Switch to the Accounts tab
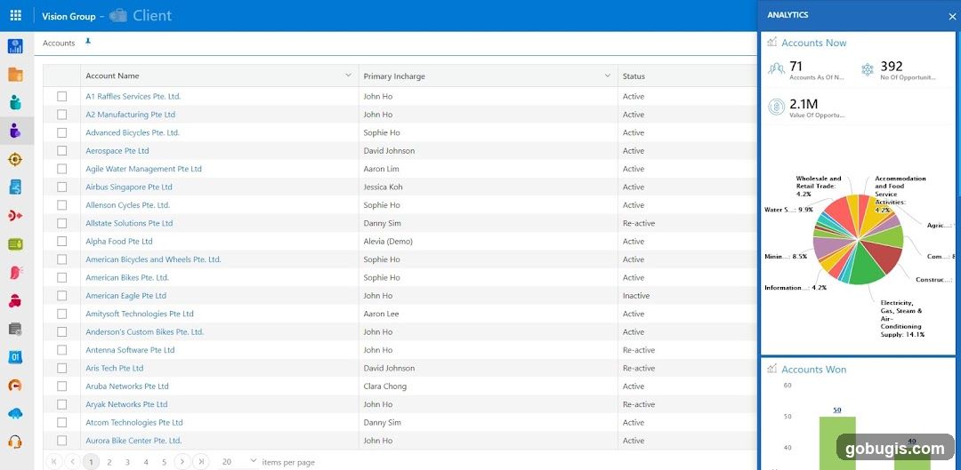Viewport: 961px width, 470px height. click(59, 43)
